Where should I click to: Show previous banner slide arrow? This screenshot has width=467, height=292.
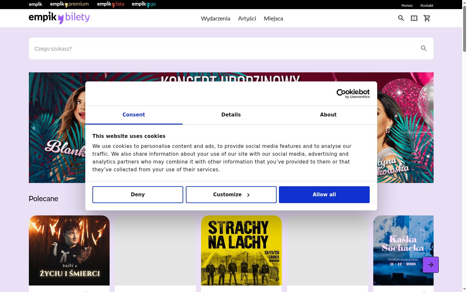pos(33,128)
